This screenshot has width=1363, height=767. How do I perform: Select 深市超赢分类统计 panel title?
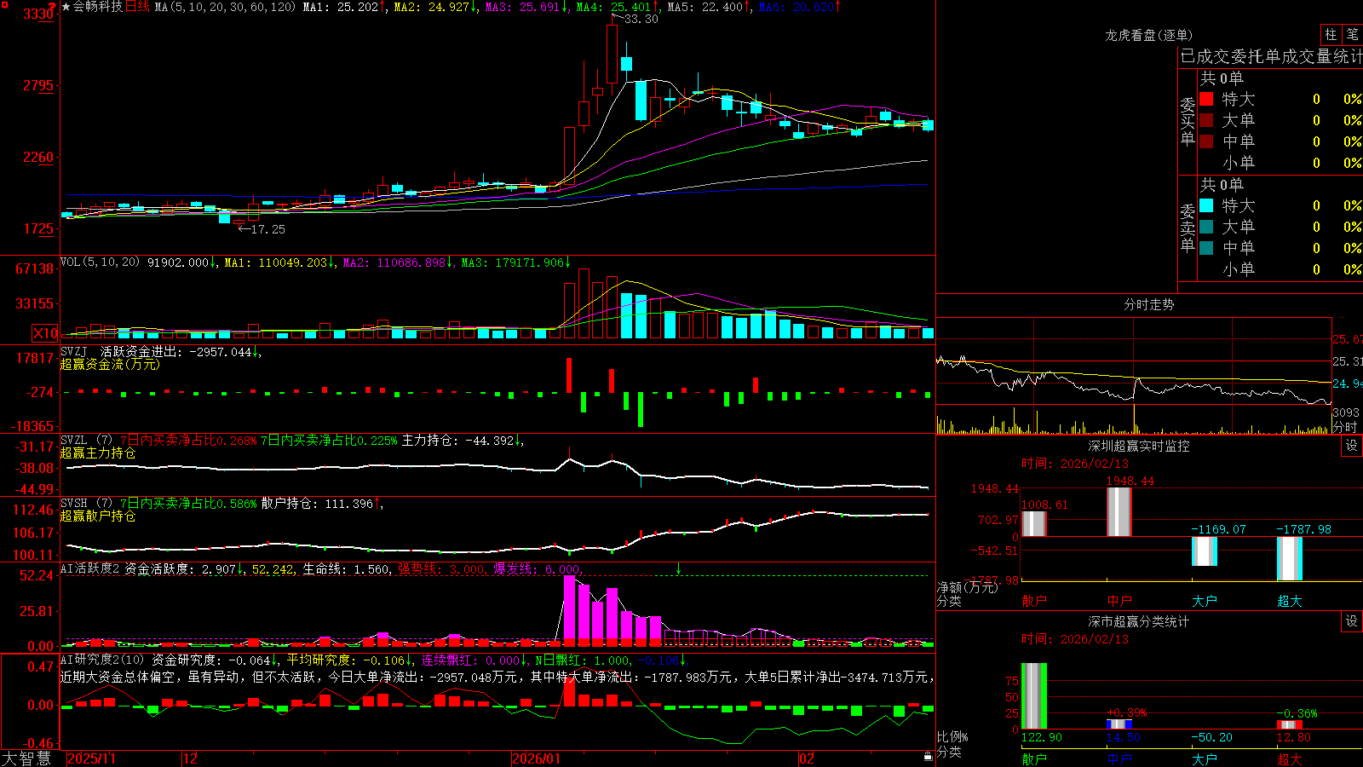click(1138, 621)
